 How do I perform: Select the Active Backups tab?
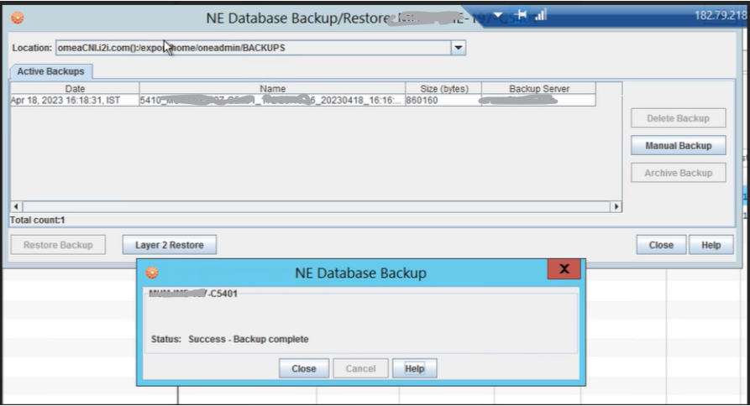[x=50, y=71]
